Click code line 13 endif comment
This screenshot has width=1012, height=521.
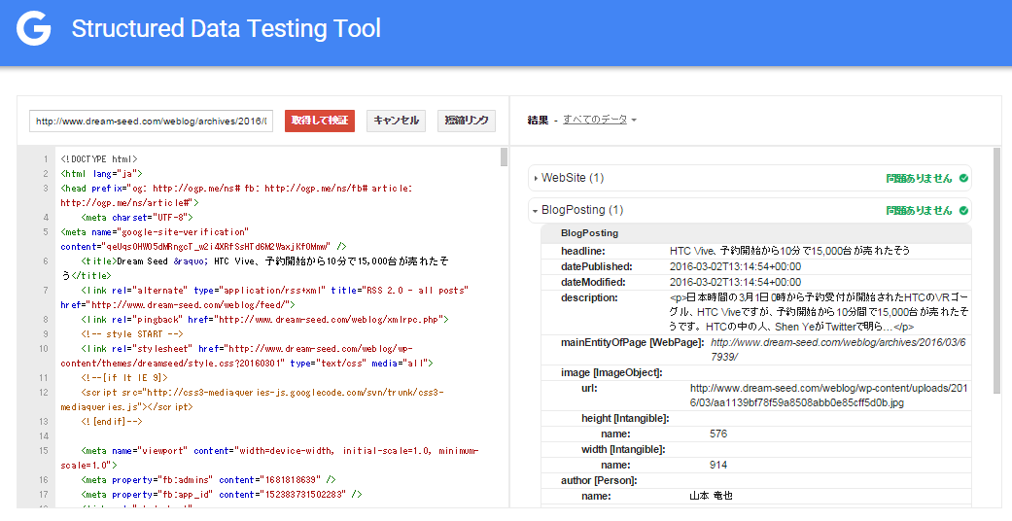[x=112, y=422]
